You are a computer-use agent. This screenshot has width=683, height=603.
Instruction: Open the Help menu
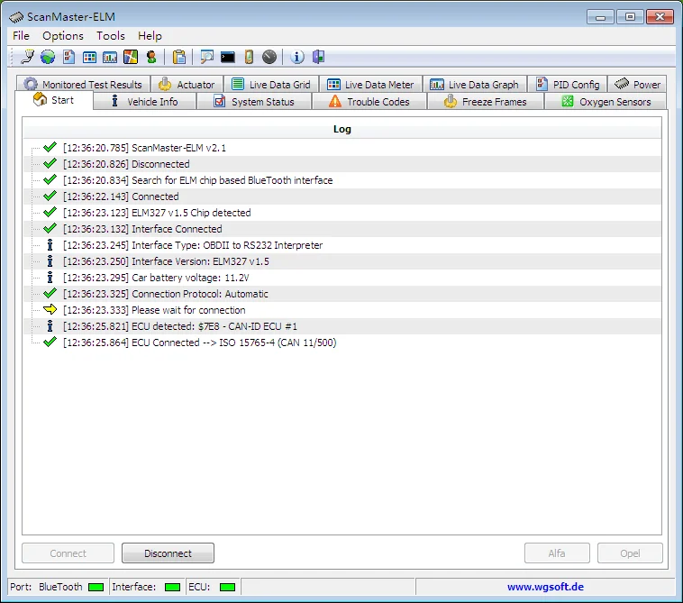[150, 36]
